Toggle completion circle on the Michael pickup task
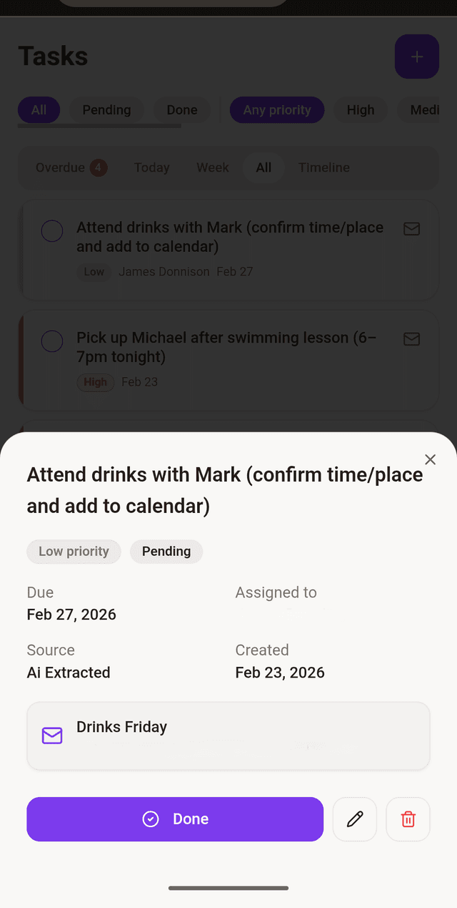This screenshot has height=908, width=457. click(x=51, y=341)
